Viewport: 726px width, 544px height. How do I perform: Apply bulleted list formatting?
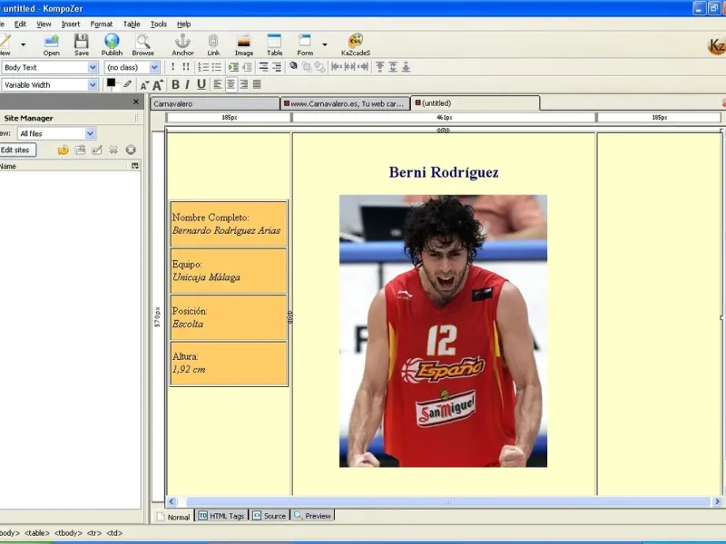[x=216, y=67]
